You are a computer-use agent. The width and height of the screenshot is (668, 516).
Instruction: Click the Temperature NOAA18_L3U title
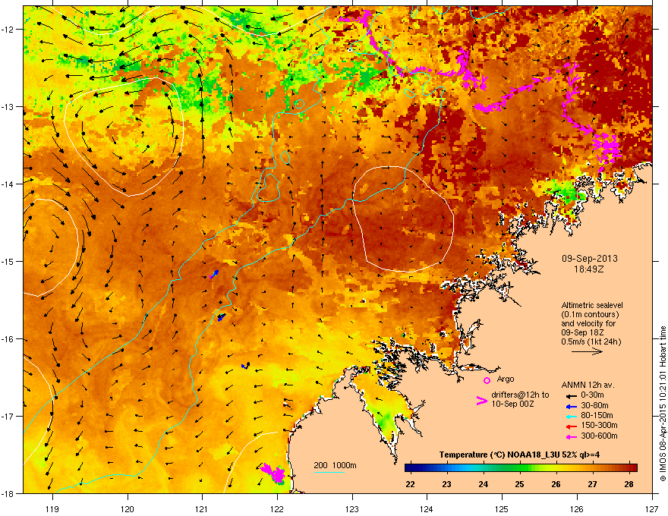pos(519,455)
